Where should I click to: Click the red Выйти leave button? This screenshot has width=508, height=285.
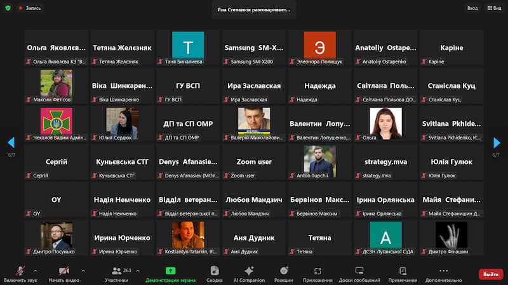[491, 274]
